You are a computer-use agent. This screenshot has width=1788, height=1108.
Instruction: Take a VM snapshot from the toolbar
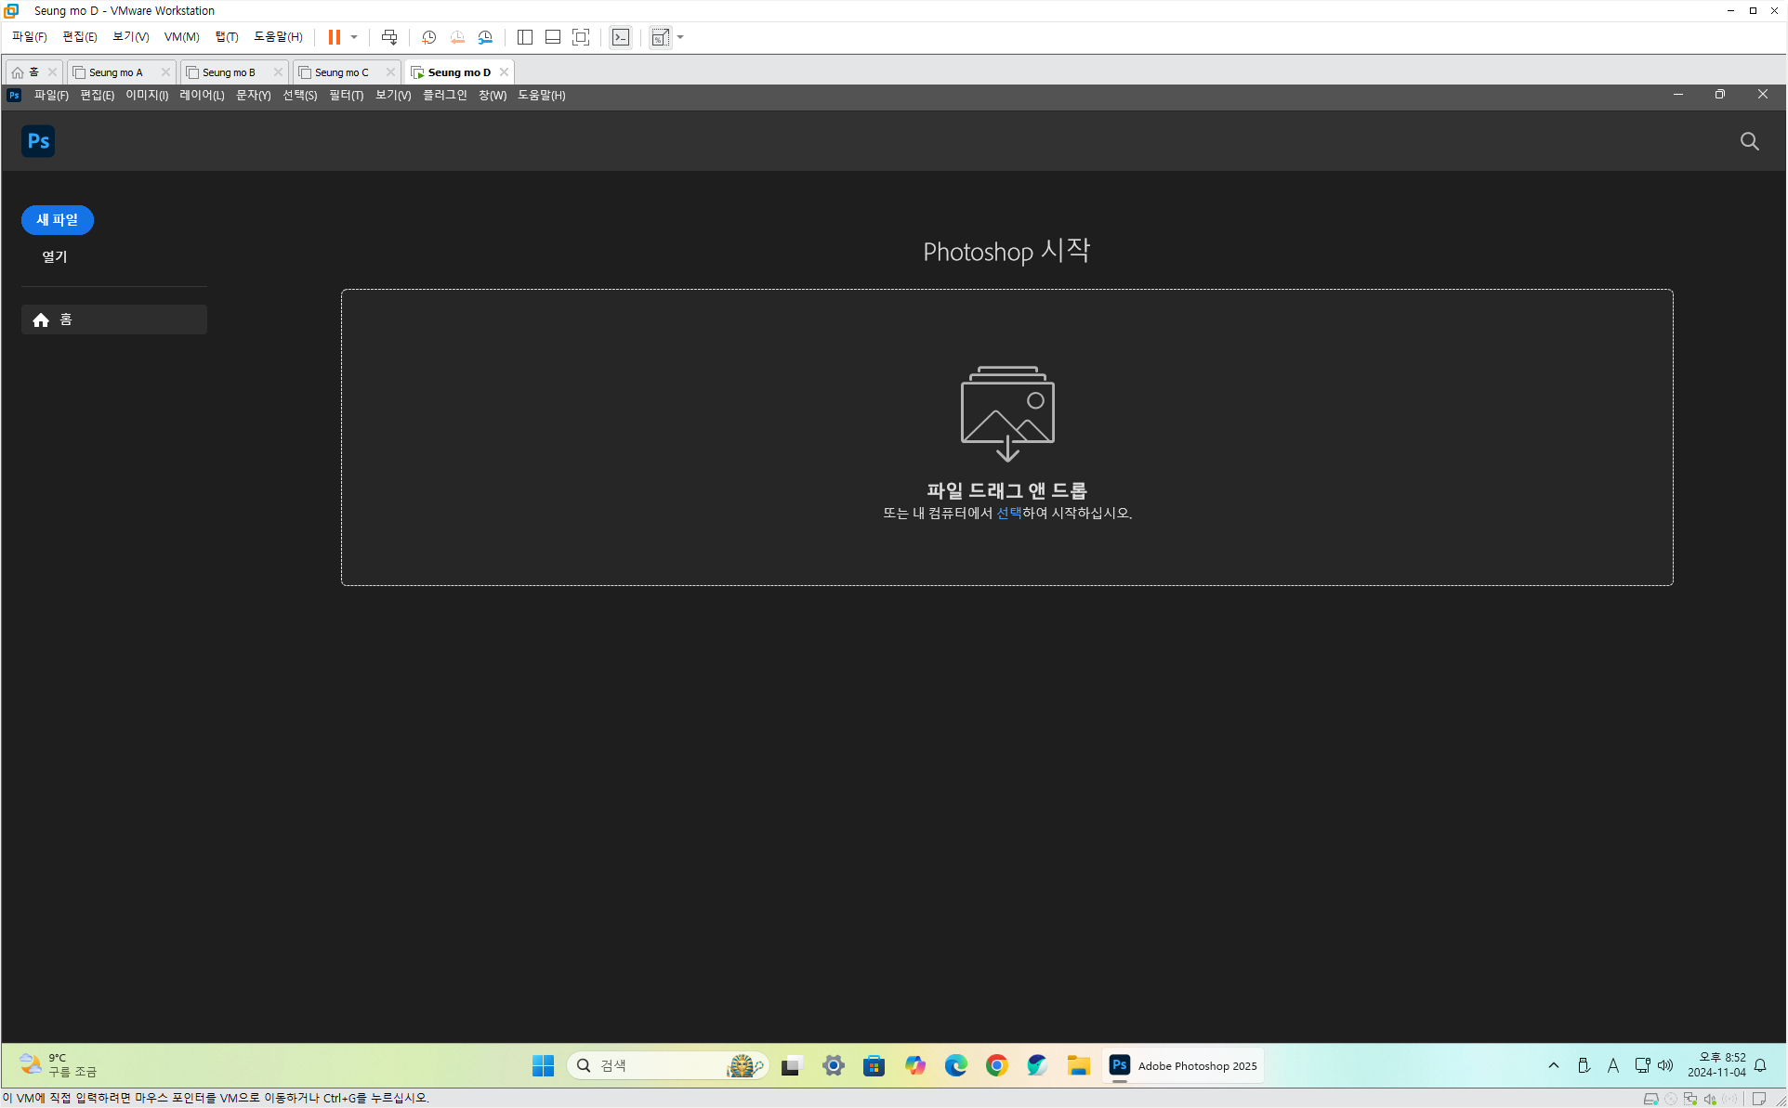tap(428, 37)
